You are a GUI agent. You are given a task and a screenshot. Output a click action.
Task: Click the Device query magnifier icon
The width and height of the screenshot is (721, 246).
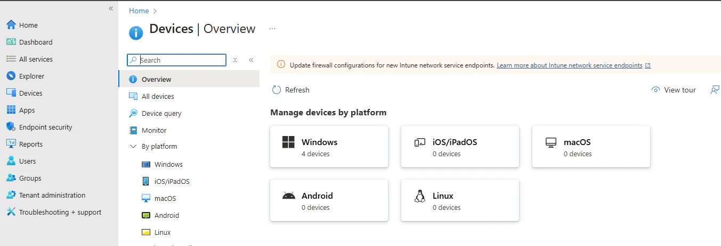133,113
